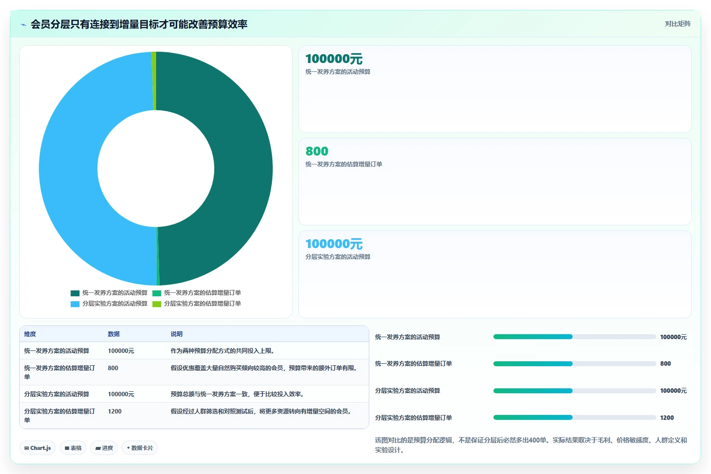Screen dimensions: 711x474
Task: Toggle legend swatch 统一发券方案的活动预算
Action: coord(75,293)
